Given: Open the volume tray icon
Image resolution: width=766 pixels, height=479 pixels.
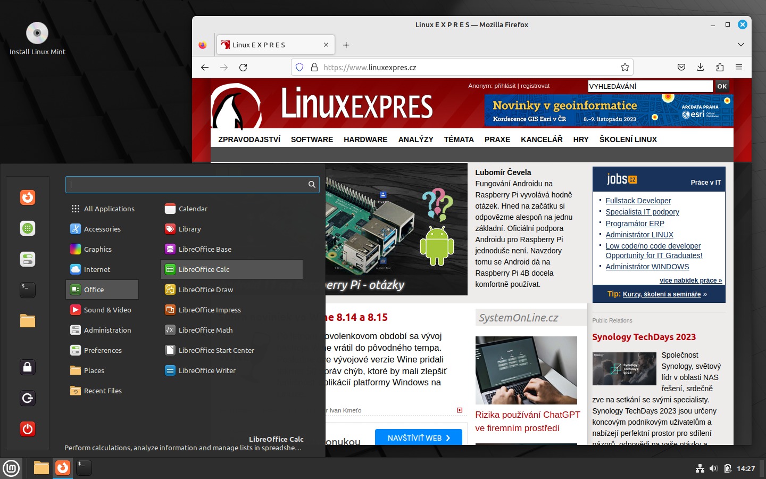Looking at the screenshot, I should coord(713,468).
